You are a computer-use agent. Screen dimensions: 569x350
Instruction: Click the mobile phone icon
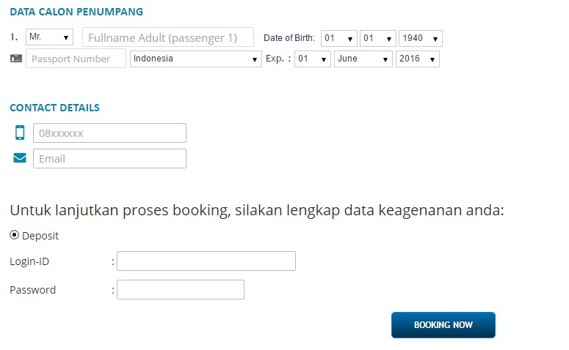tap(20, 133)
